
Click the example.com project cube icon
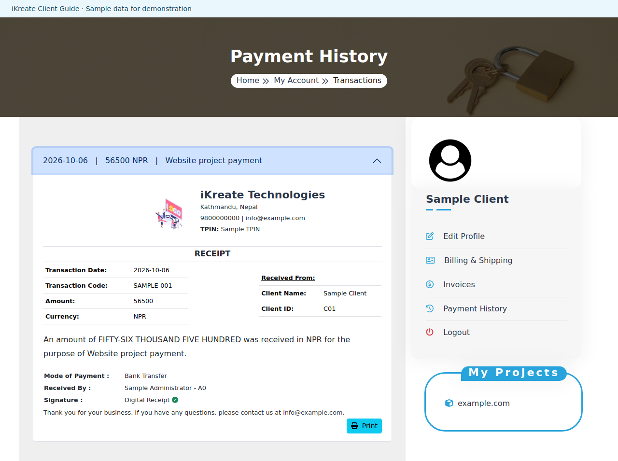click(x=449, y=403)
